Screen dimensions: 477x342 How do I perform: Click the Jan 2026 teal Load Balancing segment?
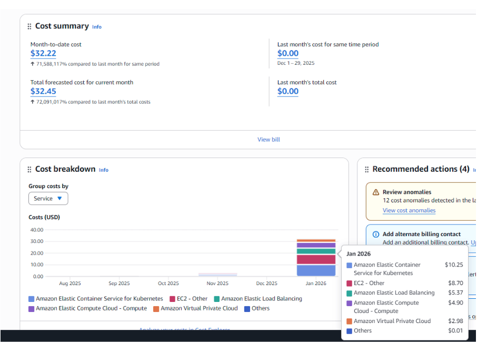(x=316, y=251)
